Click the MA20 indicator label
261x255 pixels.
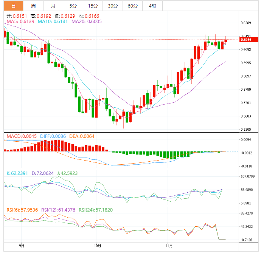87,22
